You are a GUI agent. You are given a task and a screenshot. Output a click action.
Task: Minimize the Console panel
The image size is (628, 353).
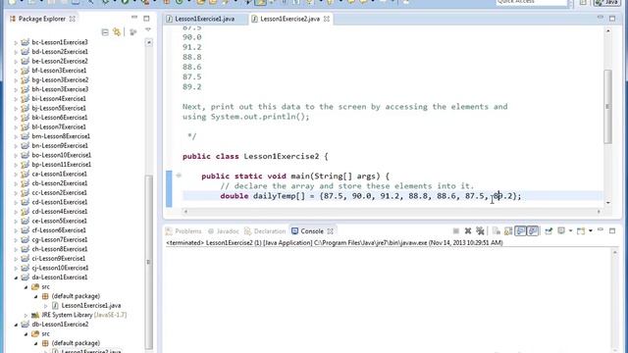[x=601, y=230]
